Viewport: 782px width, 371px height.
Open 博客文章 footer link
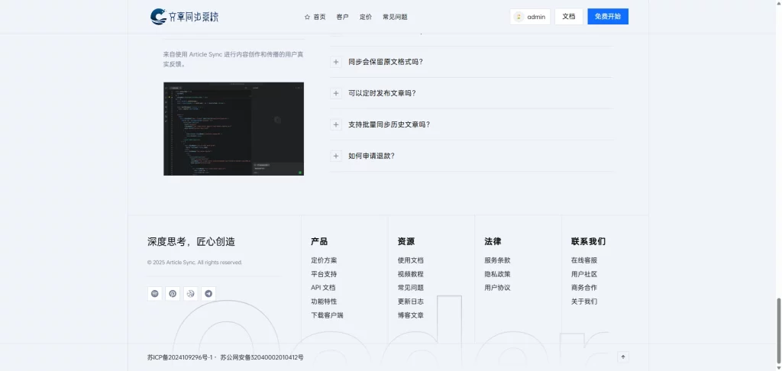410,315
